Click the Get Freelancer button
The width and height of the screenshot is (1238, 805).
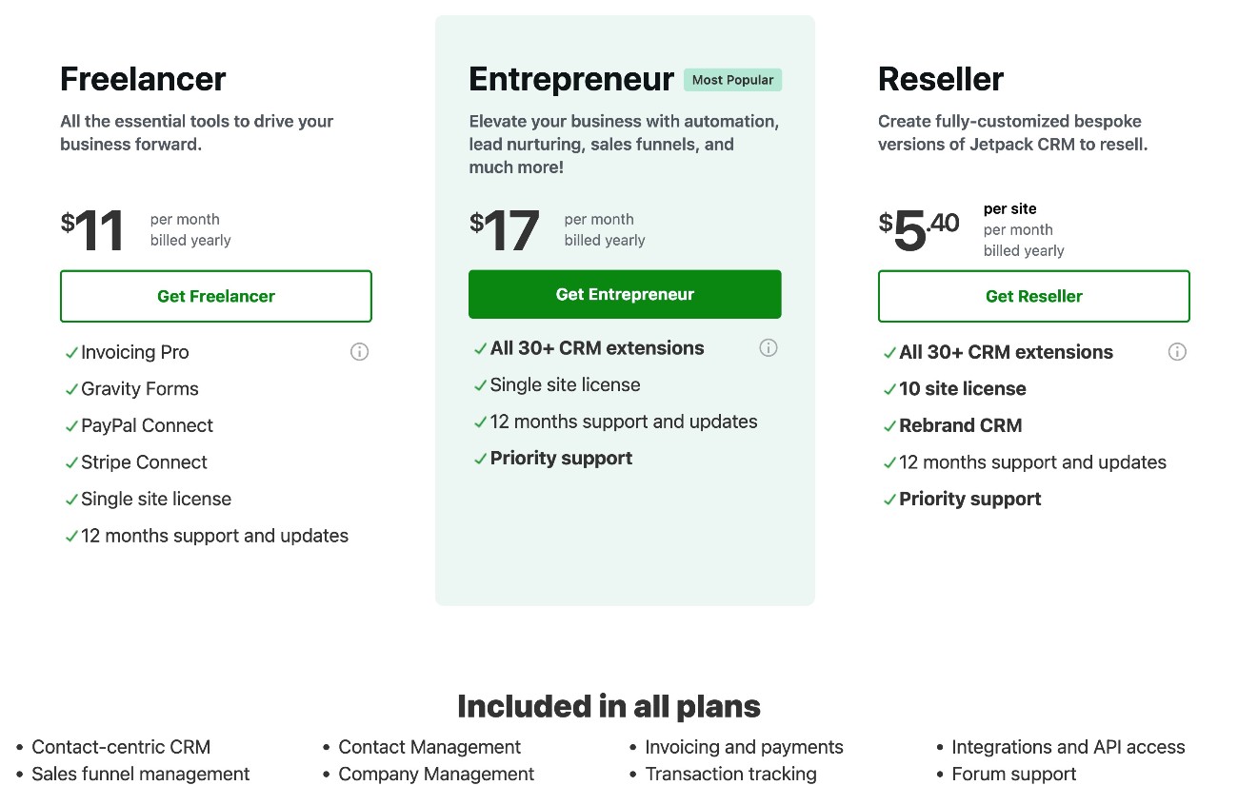216,296
